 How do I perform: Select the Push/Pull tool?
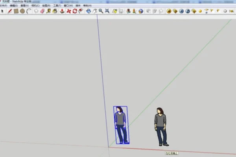(x=62, y=11)
